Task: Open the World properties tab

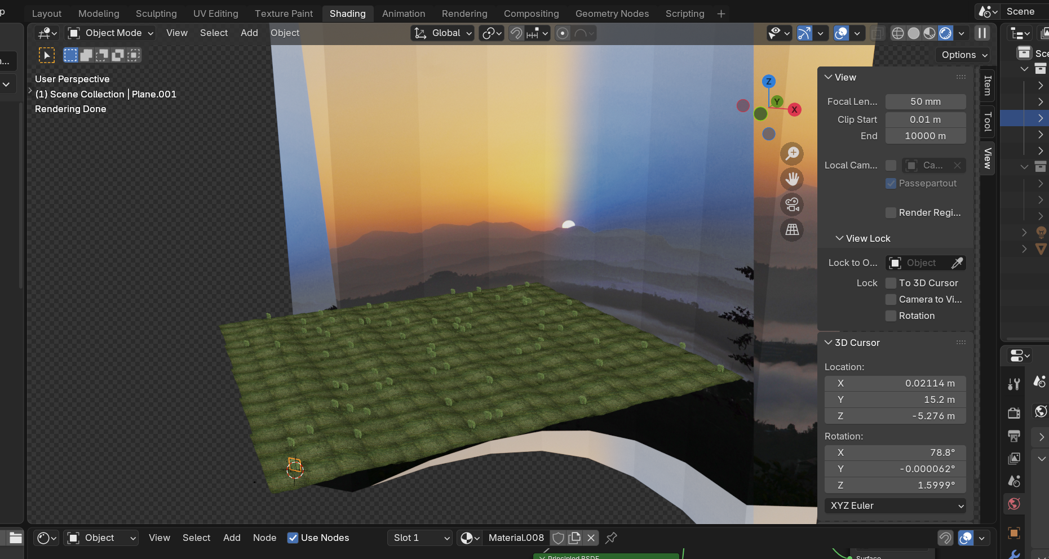Action: (1014, 504)
